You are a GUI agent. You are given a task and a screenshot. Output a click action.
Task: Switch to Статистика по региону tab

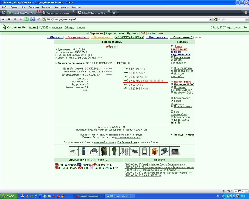tap(58, 13)
